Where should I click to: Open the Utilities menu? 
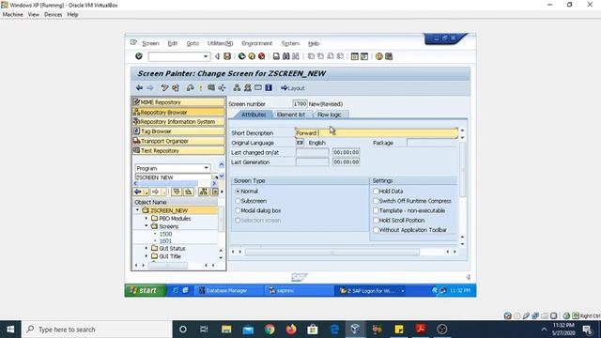pyautogui.click(x=220, y=43)
